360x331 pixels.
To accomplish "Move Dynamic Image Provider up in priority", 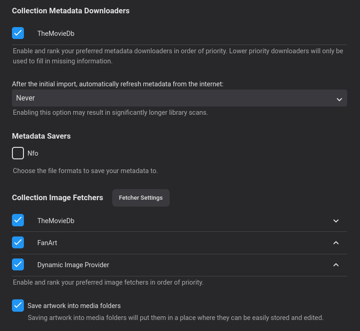I will click(336, 265).
